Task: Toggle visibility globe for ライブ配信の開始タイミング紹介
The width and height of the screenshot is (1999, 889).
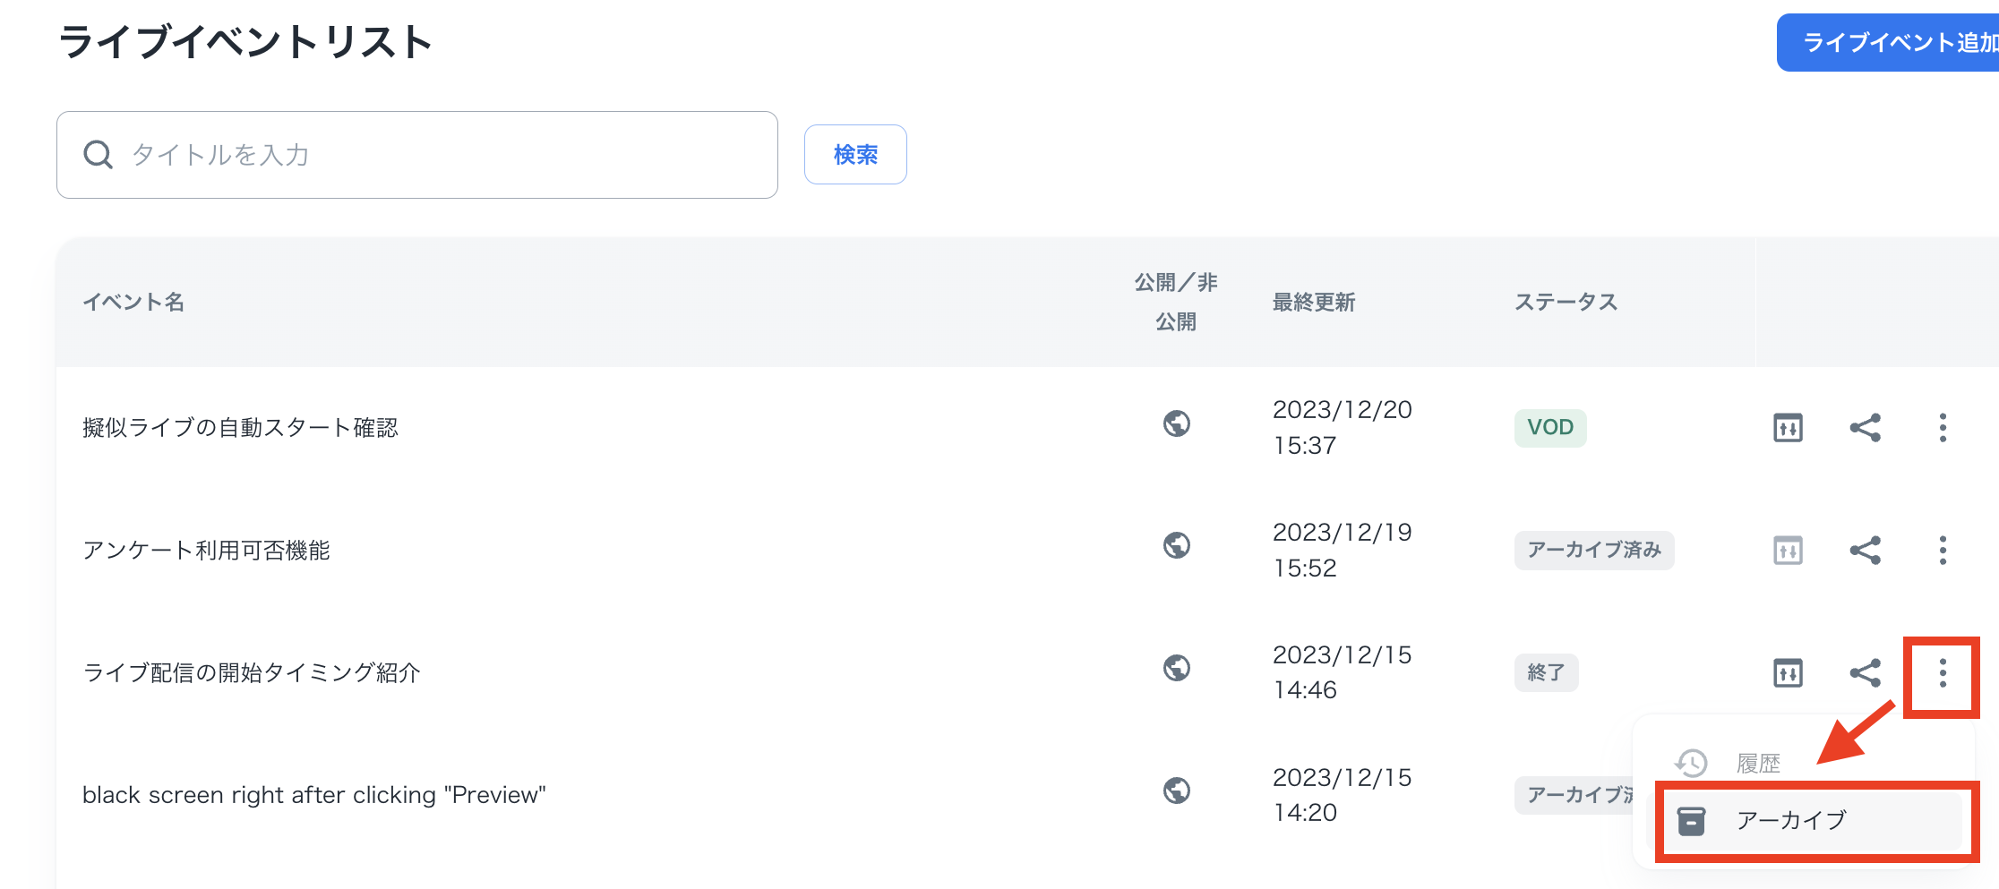Action: click(1177, 668)
